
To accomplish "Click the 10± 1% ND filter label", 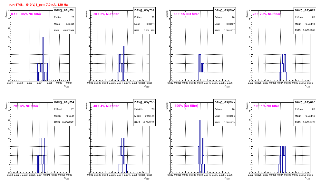I will pyautogui.click(x=267, y=106).
